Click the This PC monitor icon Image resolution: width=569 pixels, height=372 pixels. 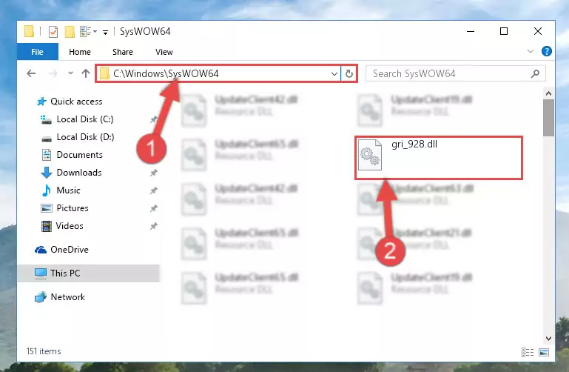point(41,273)
